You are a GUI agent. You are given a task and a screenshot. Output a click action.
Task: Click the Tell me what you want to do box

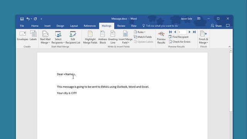(x=160, y=26)
